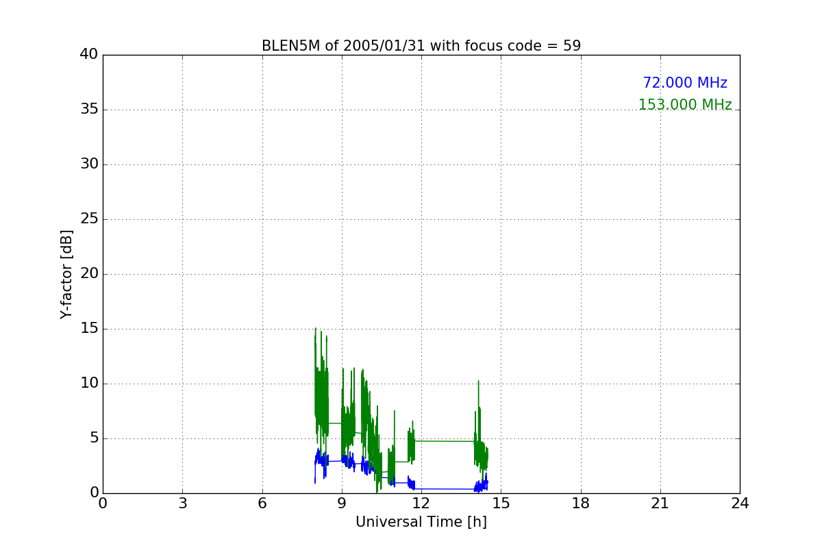Click the y-axis tick label '35'

point(89,110)
